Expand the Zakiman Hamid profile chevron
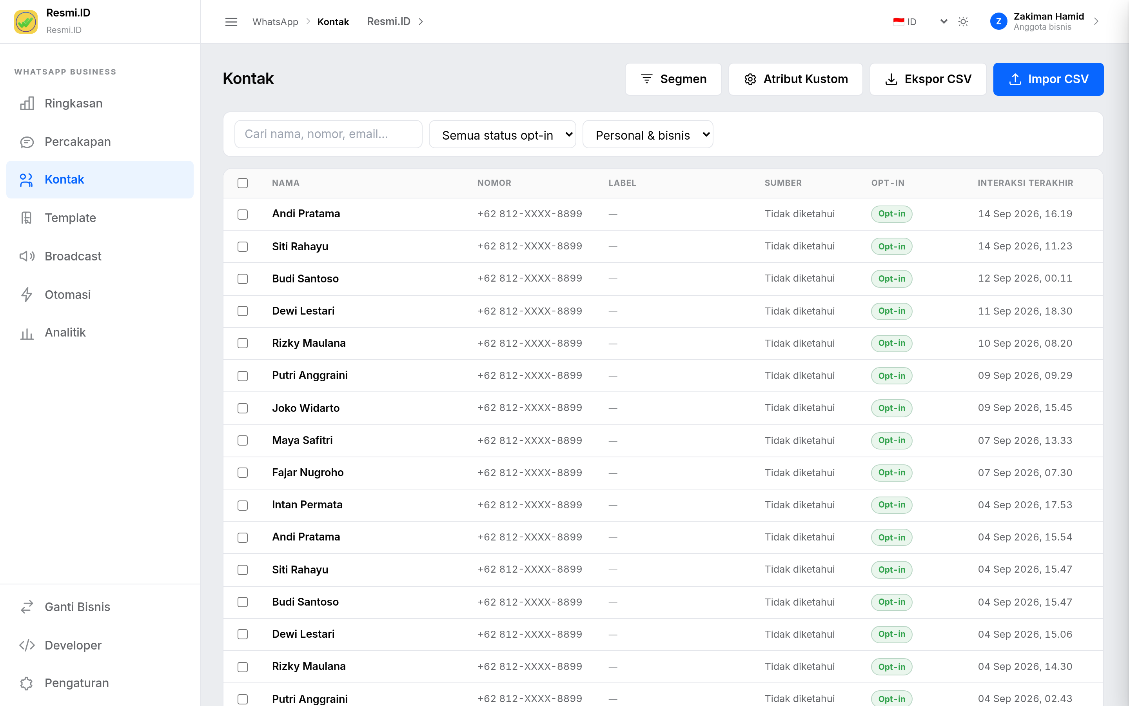 point(1096,22)
